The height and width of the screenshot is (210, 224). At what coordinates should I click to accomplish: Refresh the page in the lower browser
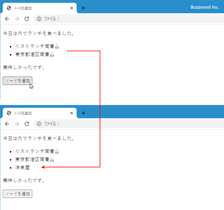click(27, 124)
